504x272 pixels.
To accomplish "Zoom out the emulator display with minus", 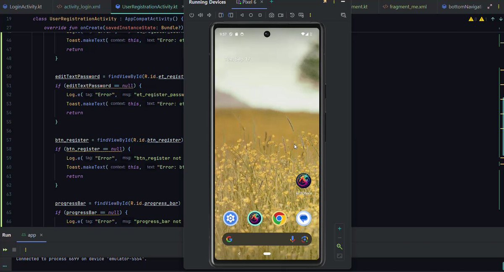I will 339,238.
